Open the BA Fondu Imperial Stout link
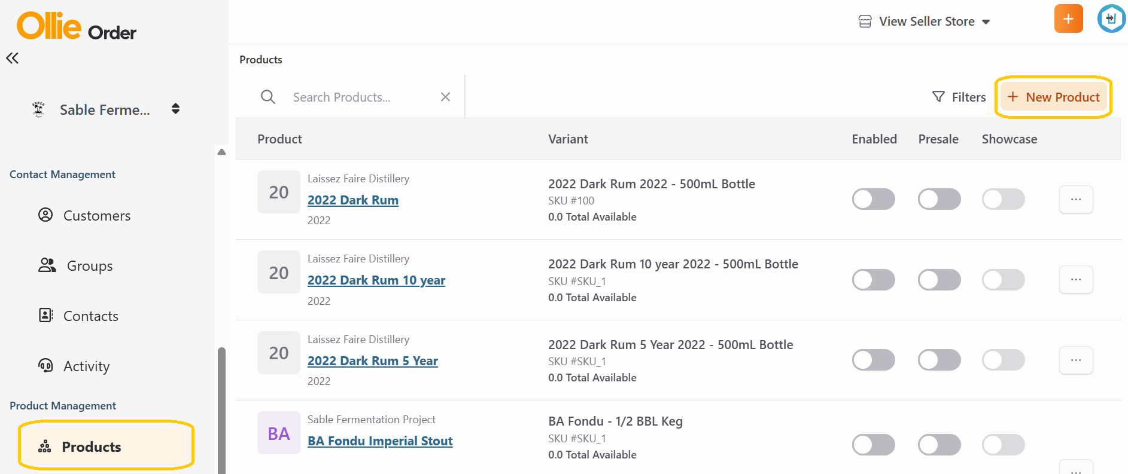The width and height of the screenshot is (1128, 474). tap(380, 441)
